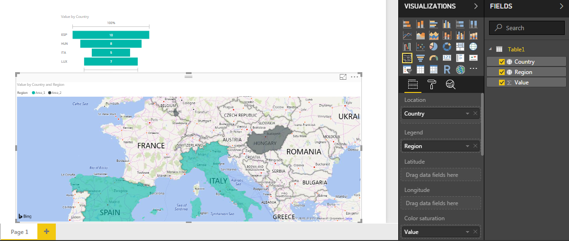The height and width of the screenshot is (241, 569).
Task: Select the LUX funnel bar
Action: 111,61
